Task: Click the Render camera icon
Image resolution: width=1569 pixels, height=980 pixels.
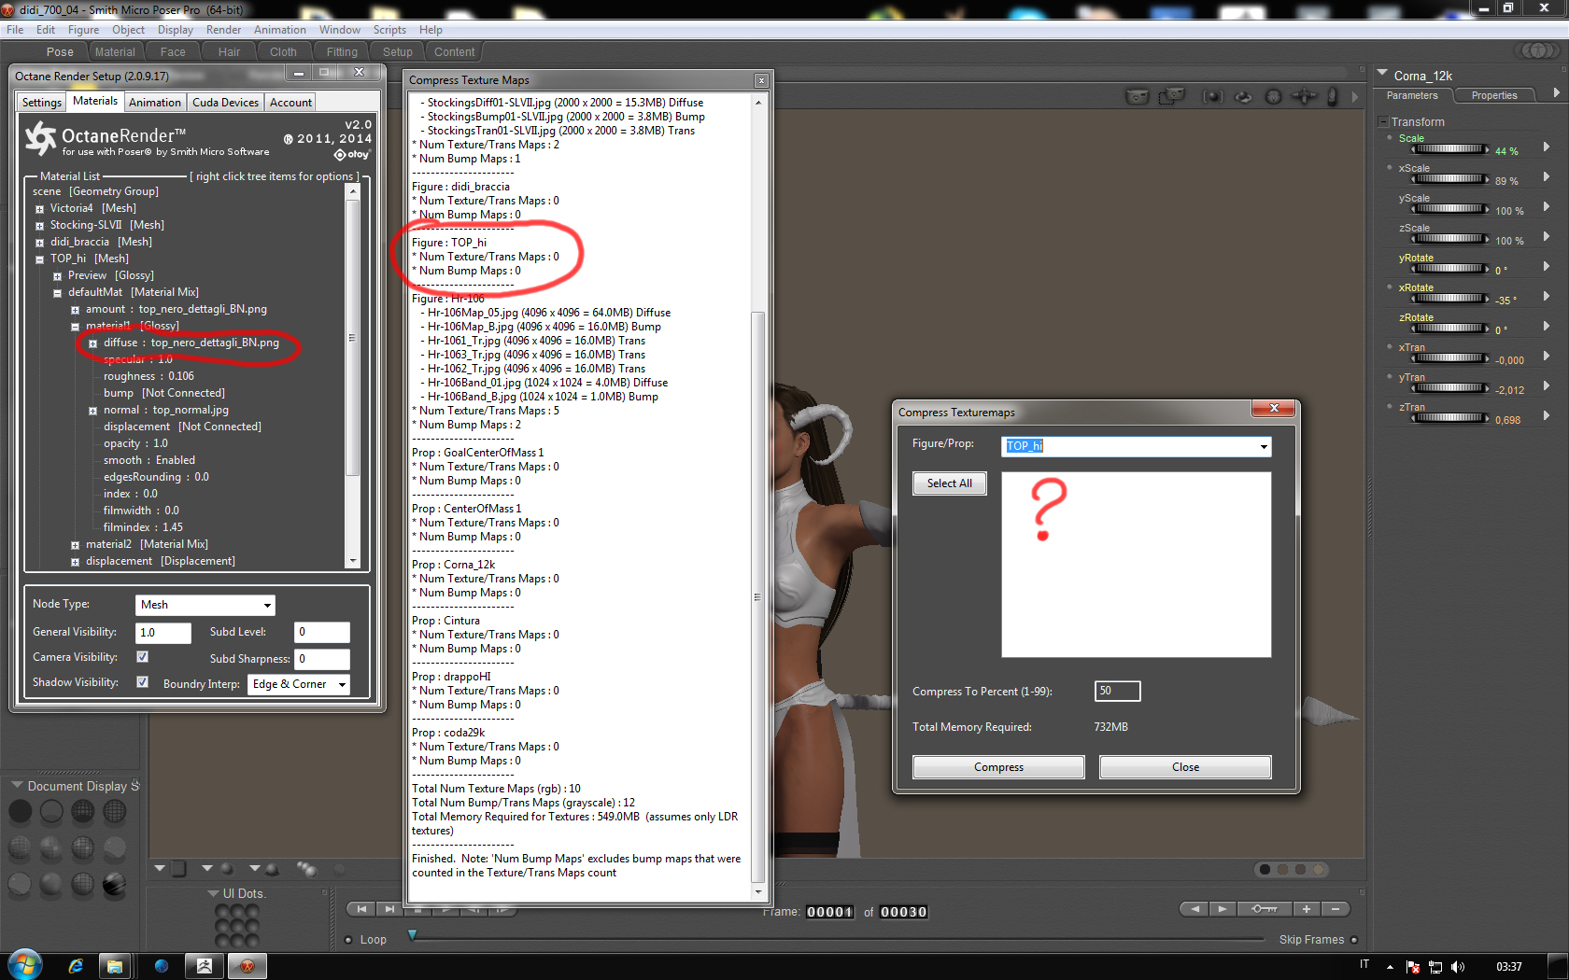Action: tap(1137, 96)
